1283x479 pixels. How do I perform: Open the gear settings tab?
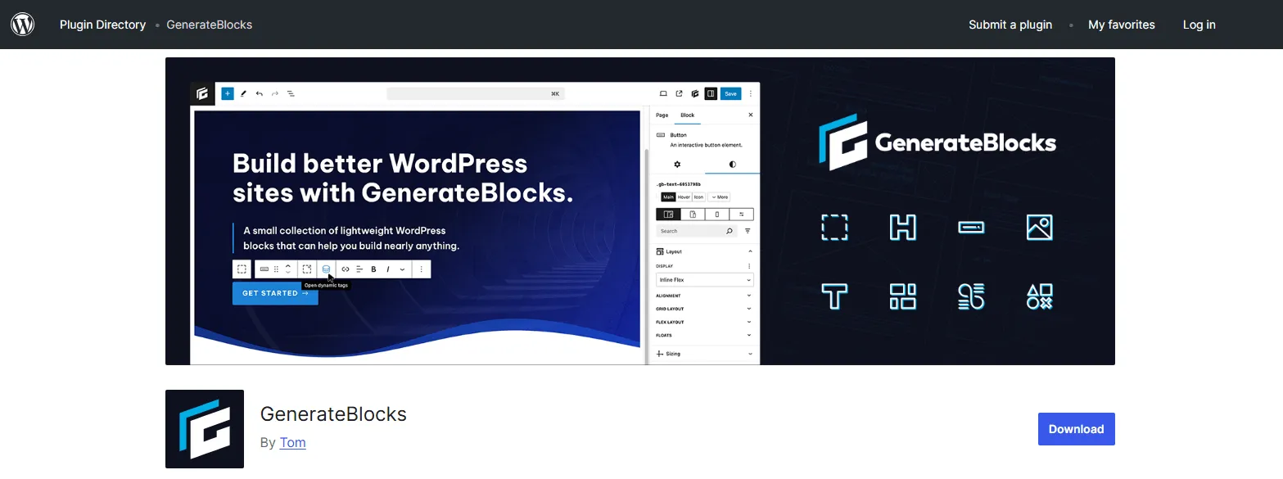coord(677,165)
